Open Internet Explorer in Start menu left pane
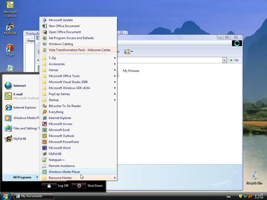The image size is (267, 200). click(21, 108)
